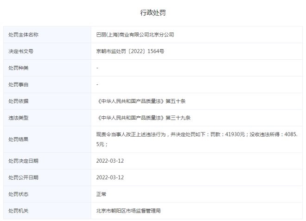Click the 行政处罚 title heading
The image size is (306, 221).
pyautogui.click(x=153, y=13)
